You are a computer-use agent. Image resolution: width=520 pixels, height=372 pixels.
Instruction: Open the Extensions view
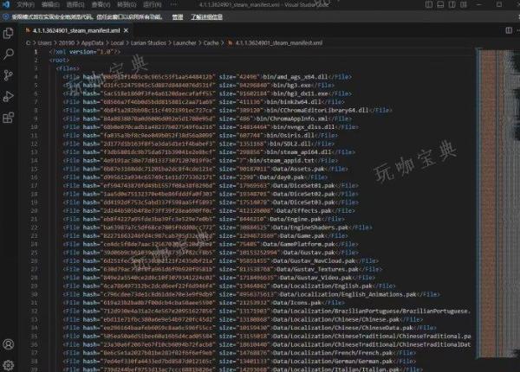(x=9, y=118)
